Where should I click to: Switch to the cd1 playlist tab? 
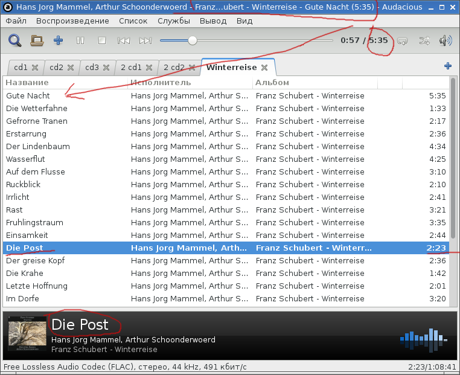pyautogui.click(x=21, y=68)
